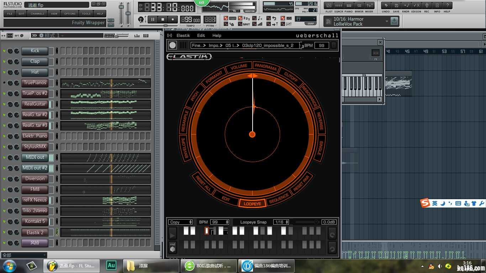Open the Elastik plugin Edit menu
Image resolution: width=486 pixels, height=273 pixels.
pos(201,36)
